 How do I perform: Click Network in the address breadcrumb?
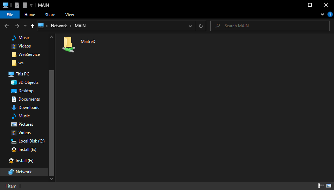tap(59, 26)
